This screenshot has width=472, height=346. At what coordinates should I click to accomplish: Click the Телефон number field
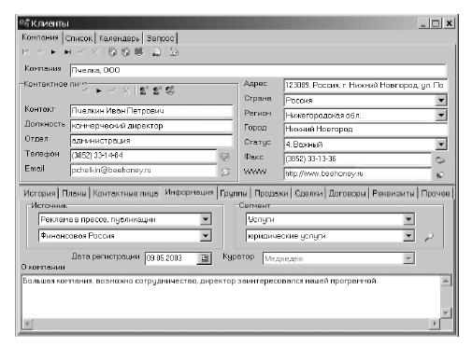143,156
